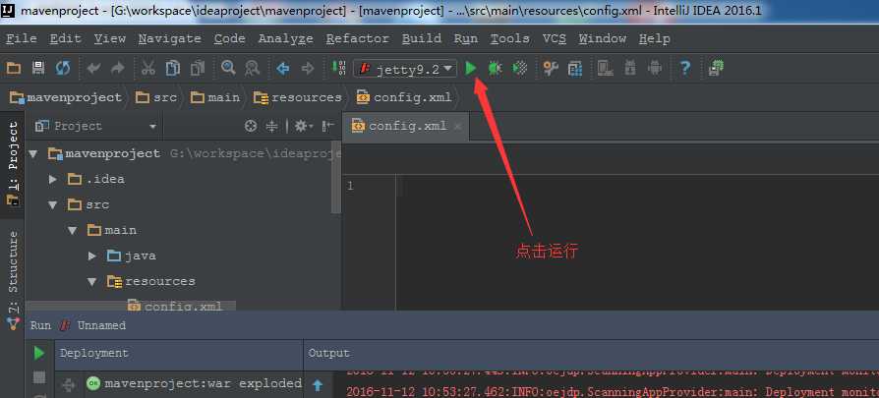Expand the .idea folder node
Screen dimensions: 879x398
53,180
